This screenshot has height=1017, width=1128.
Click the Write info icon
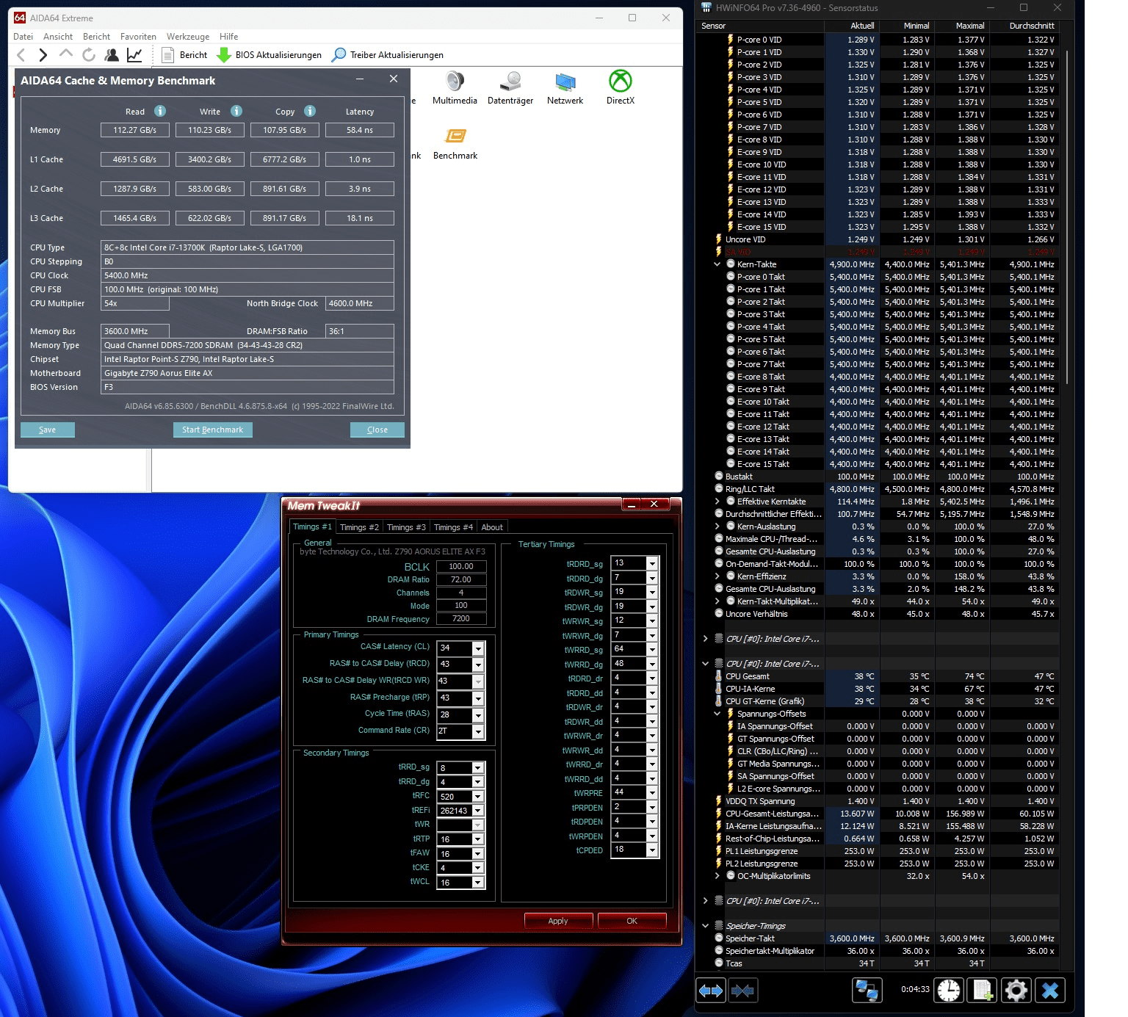[236, 111]
